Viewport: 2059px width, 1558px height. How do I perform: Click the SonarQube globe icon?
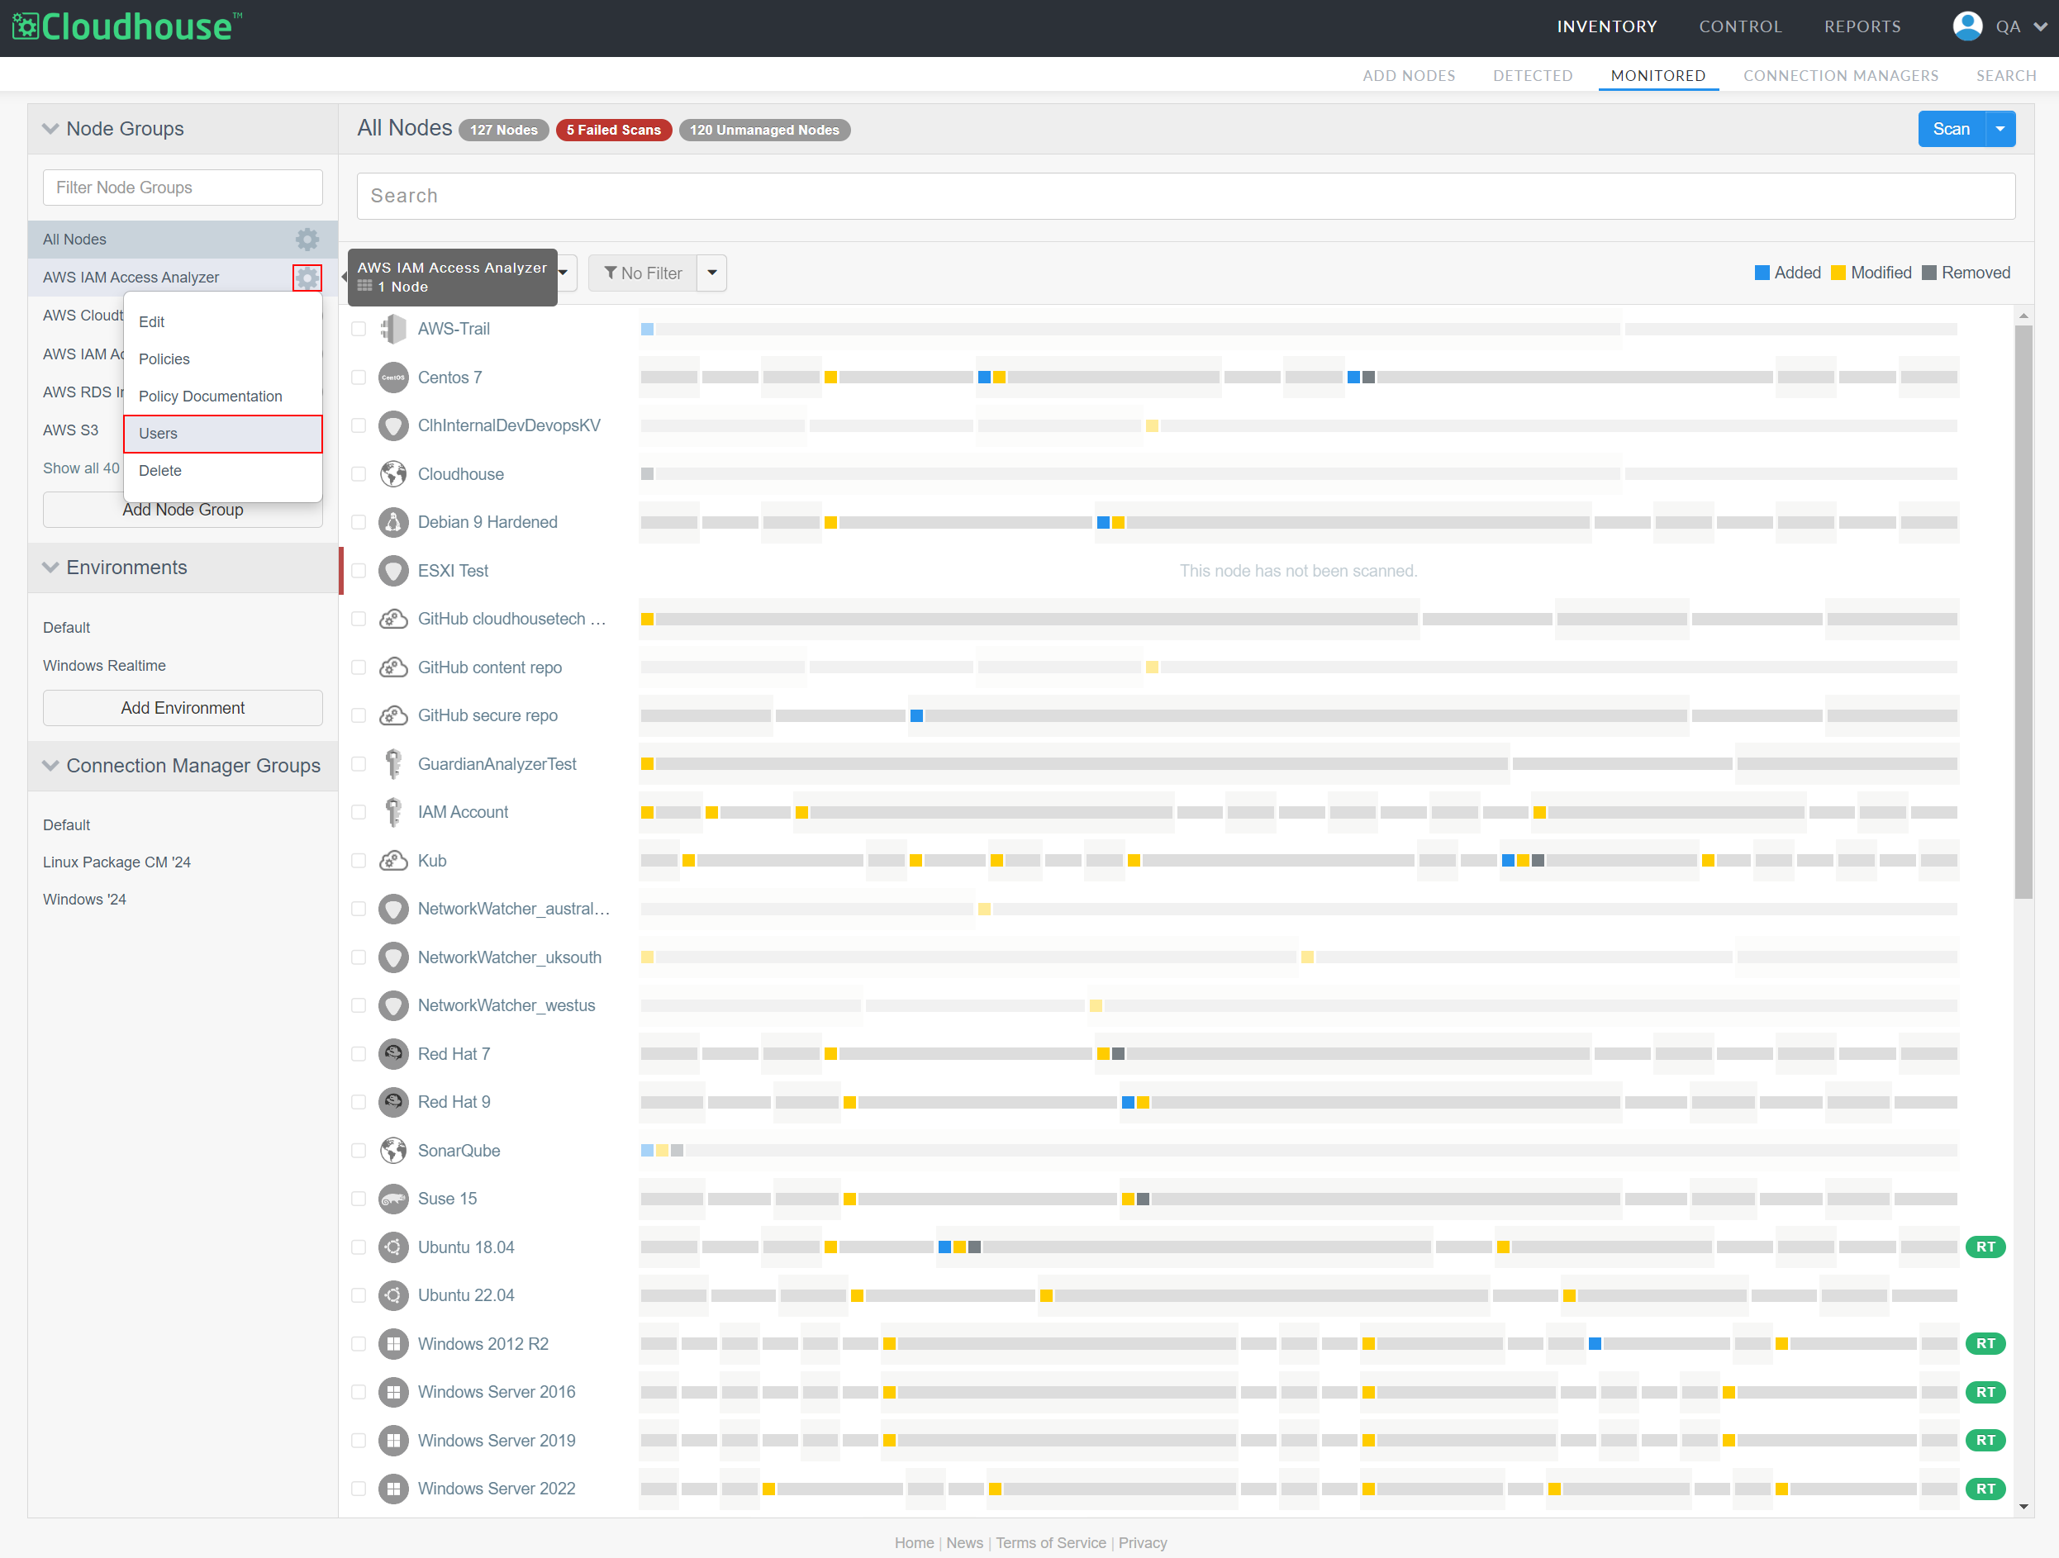point(394,1151)
